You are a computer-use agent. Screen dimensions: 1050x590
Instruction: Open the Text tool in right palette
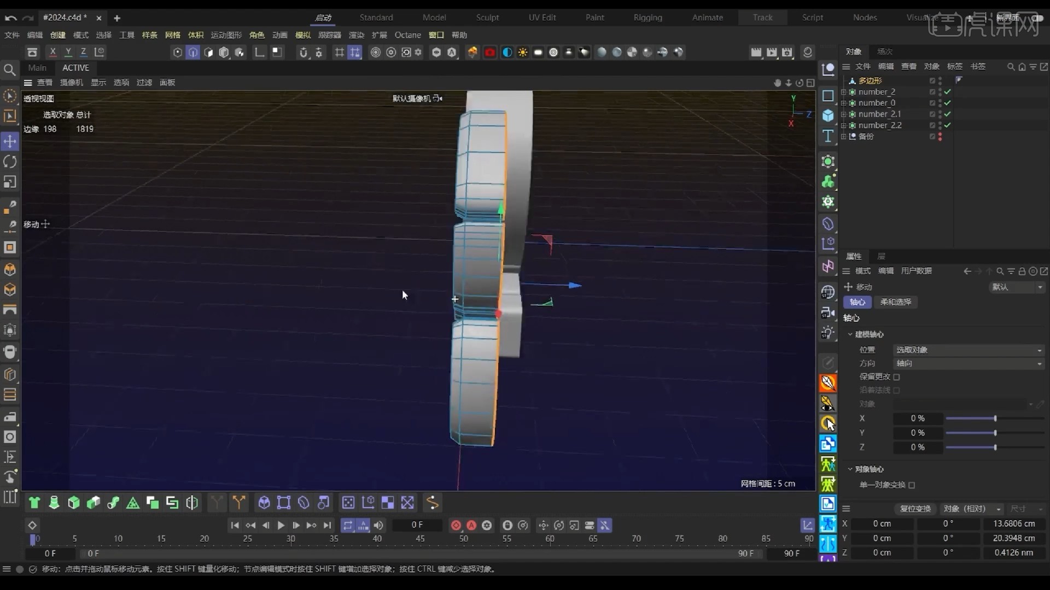pyautogui.click(x=828, y=136)
